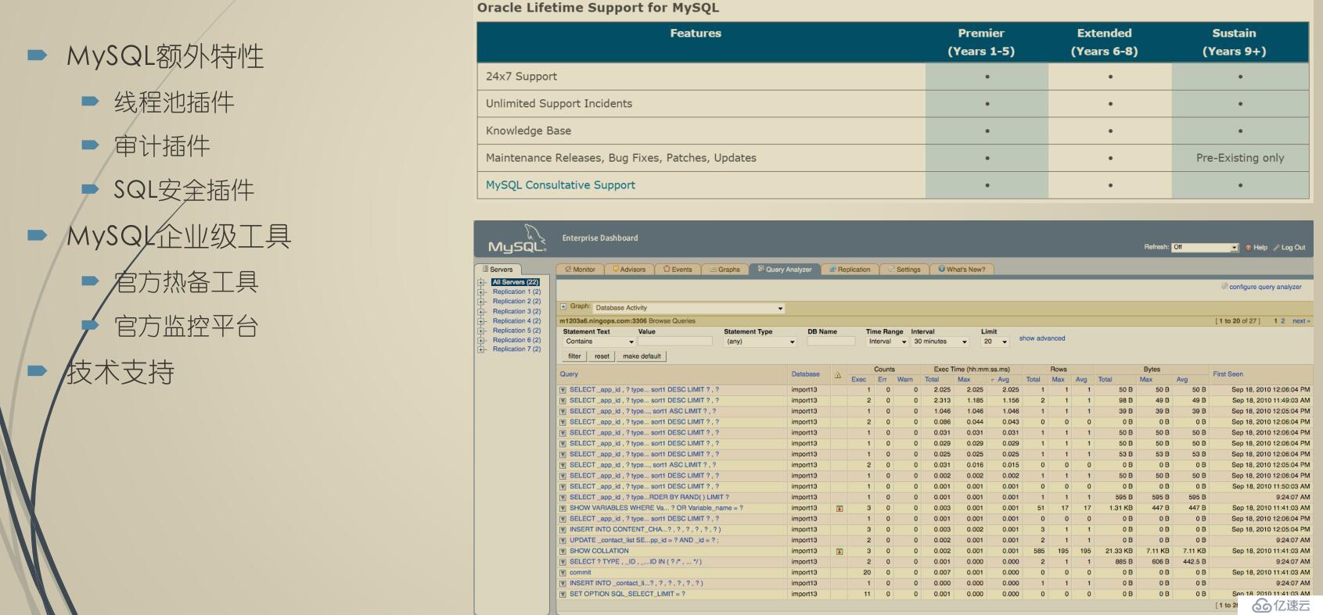Click the filter button
This screenshot has height=615, width=1323.
574,356
